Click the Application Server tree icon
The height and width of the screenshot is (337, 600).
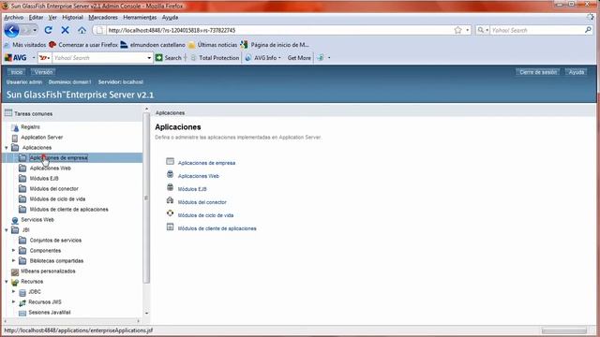point(15,138)
